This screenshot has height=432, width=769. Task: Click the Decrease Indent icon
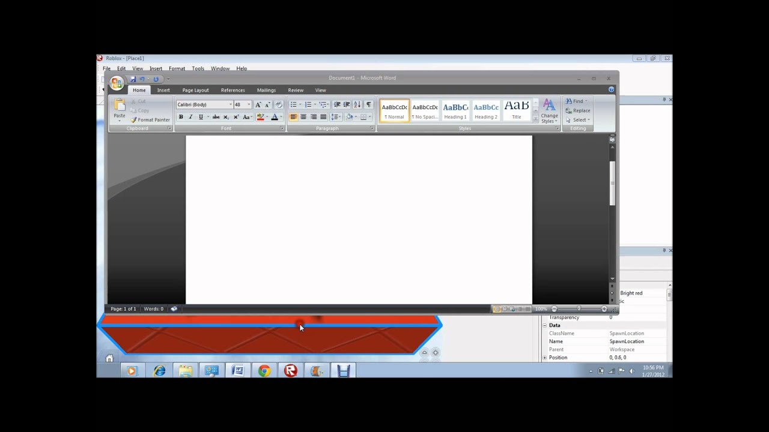pos(337,104)
